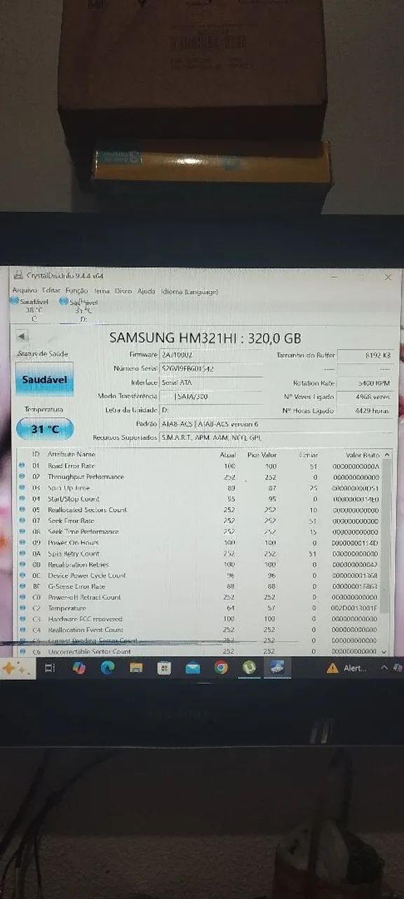Click status circle of Start/Stop Count row
This screenshot has height=899, width=404.
[21, 499]
